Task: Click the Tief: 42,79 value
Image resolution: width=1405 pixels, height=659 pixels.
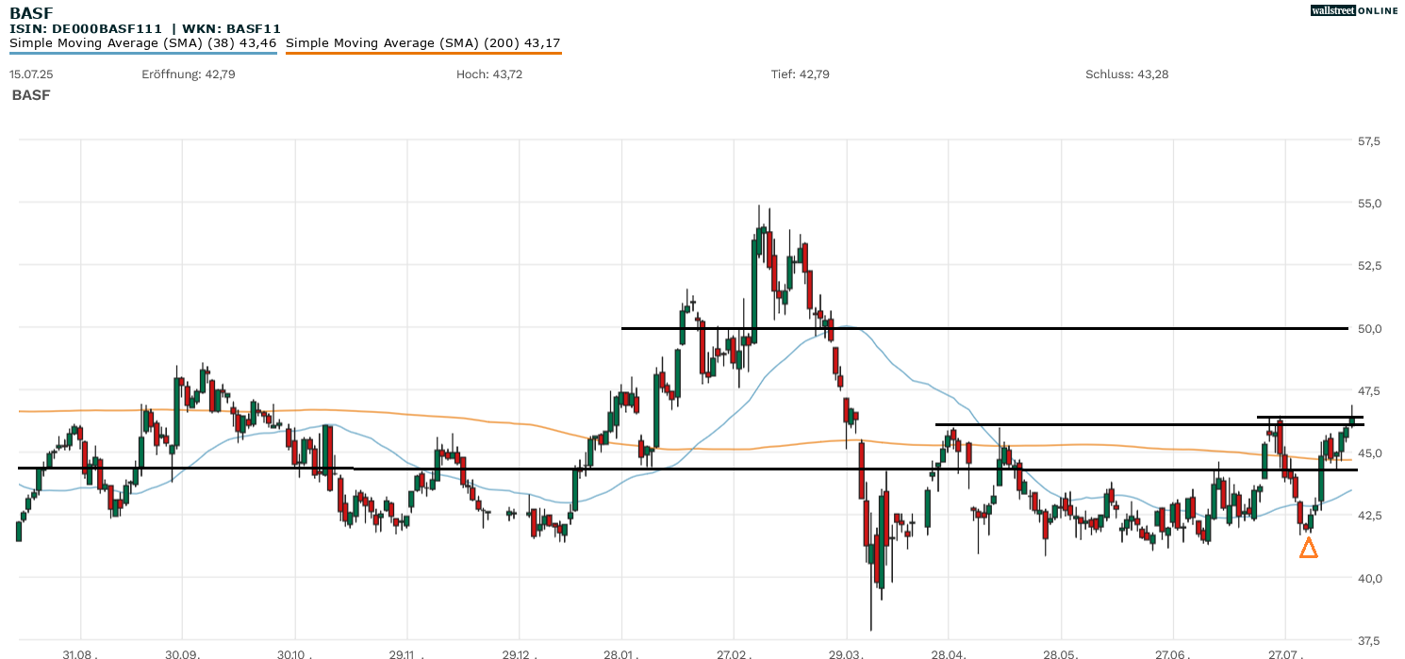Action: pos(801,74)
